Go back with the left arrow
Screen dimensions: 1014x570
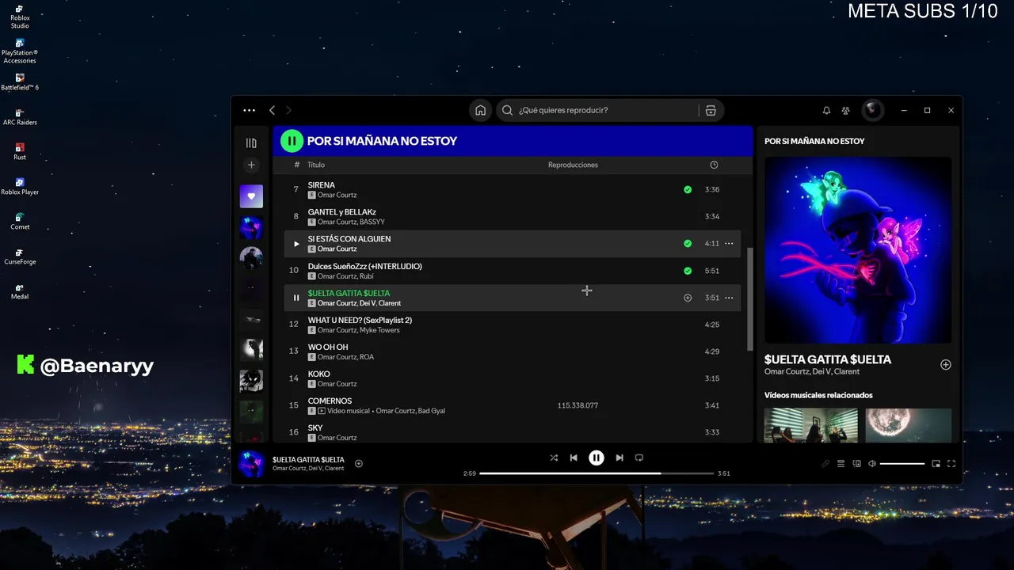tap(272, 111)
